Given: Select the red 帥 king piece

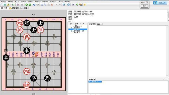Looking at the screenshot, I should [x=27, y=85].
